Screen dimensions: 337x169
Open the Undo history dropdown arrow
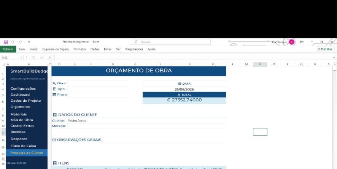[x=16, y=42]
